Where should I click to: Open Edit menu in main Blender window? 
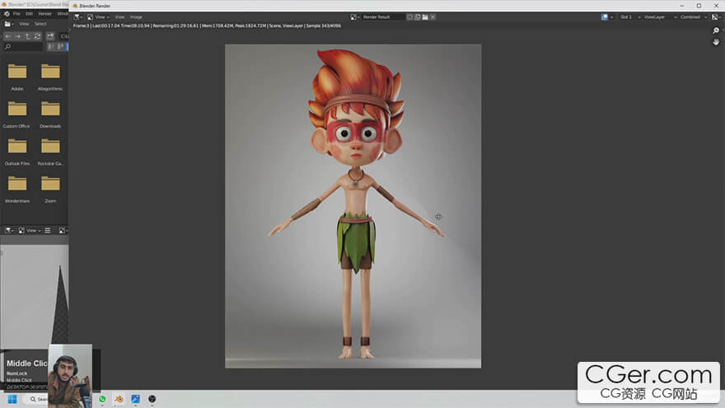[29, 14]
